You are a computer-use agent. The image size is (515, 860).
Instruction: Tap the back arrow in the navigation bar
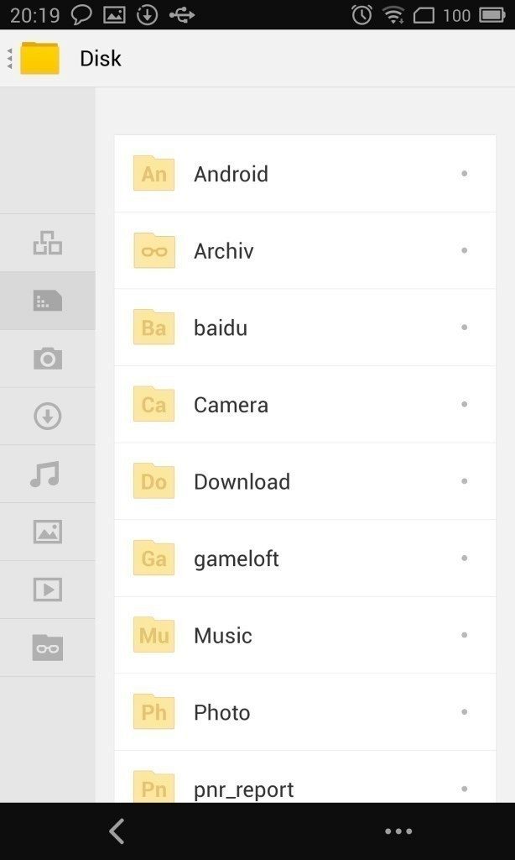point(117,831)
